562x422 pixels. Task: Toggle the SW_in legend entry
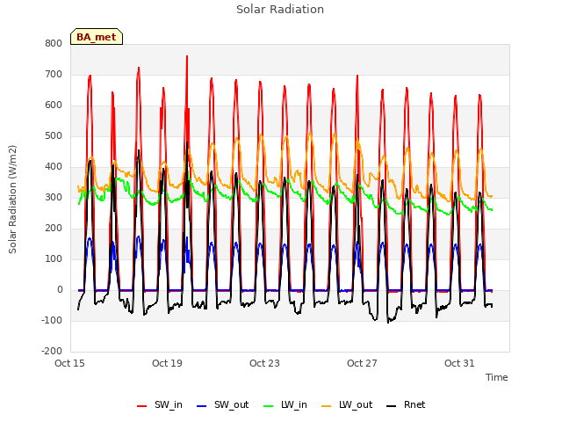(x=160, y=404)
